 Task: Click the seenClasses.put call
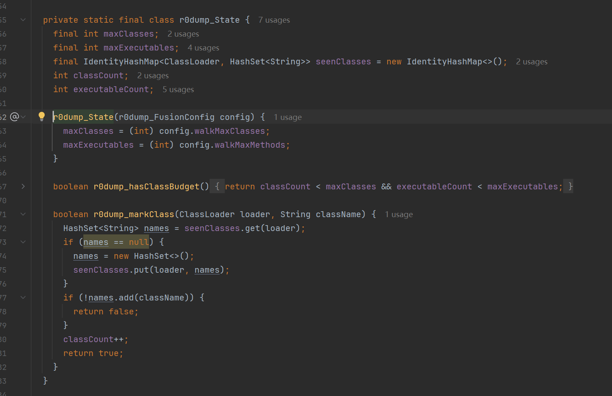[149, 270]
